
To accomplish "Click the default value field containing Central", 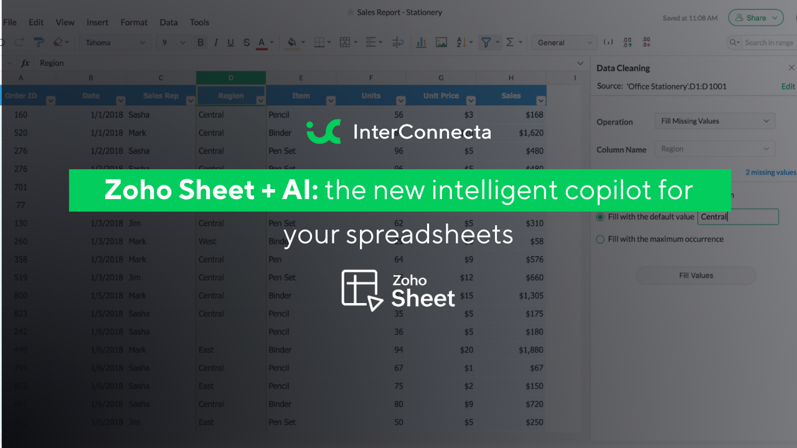I will (738, 217).
